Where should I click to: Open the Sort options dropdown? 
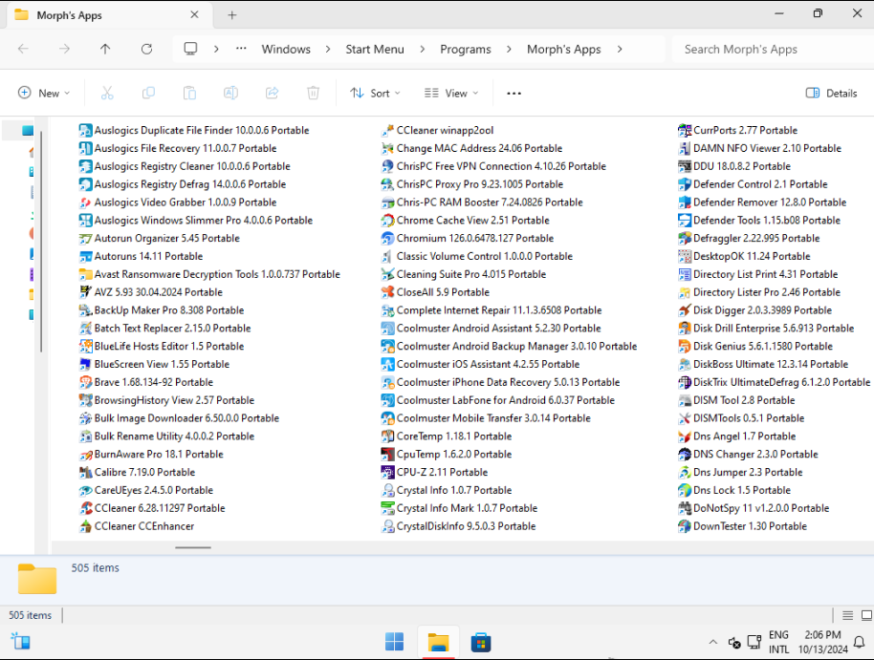375,93
